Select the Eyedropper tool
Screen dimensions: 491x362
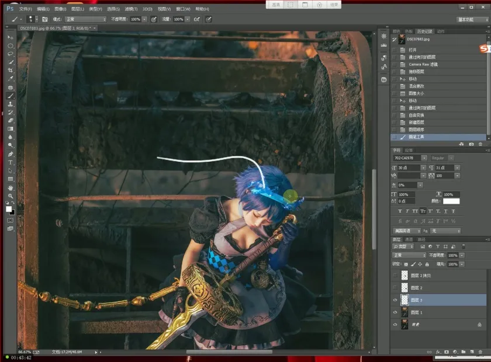[x=11, y=78]
